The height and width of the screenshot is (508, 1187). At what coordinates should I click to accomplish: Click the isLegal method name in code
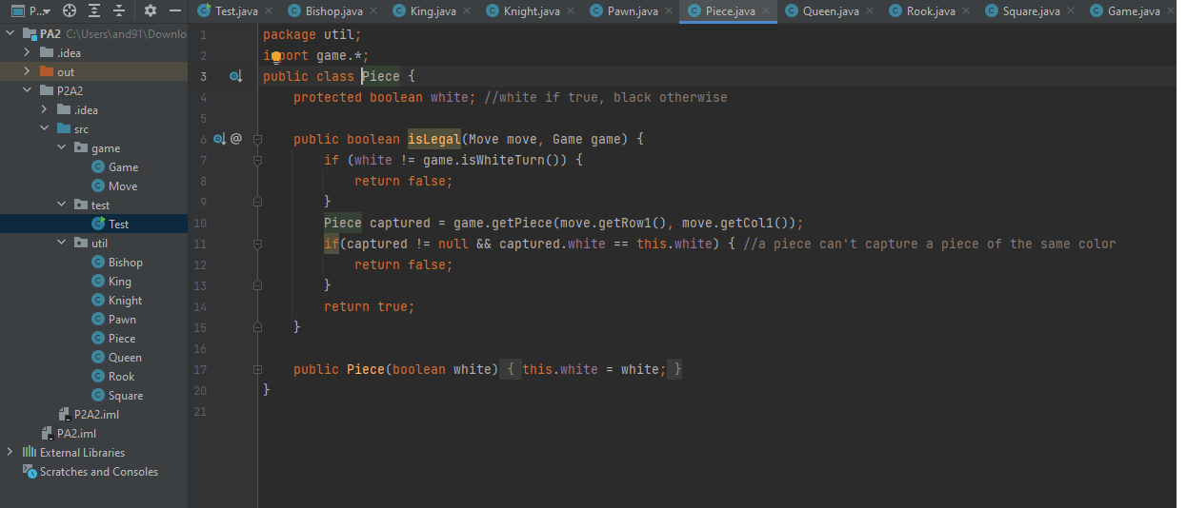pos(434,139)
